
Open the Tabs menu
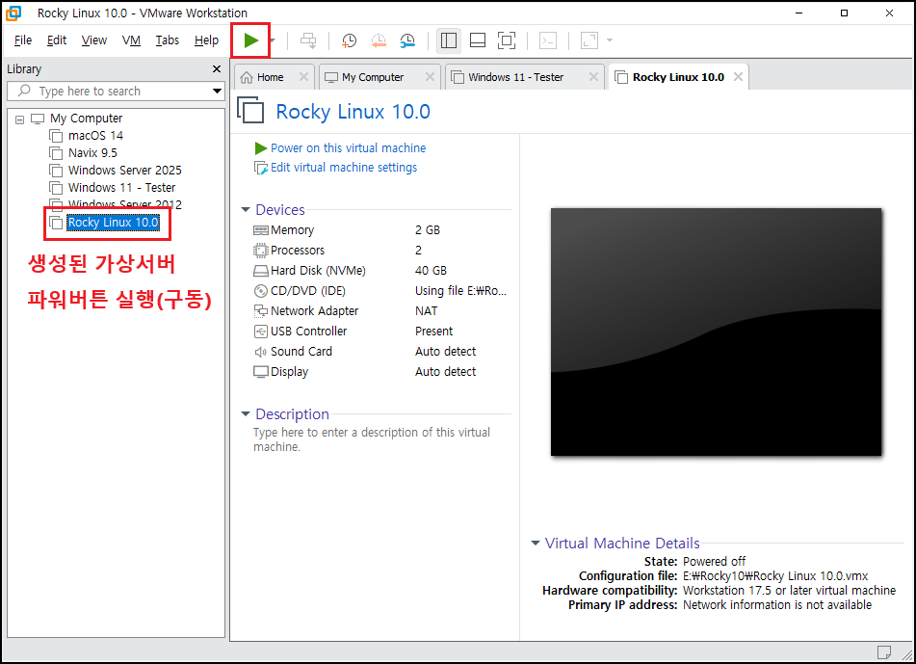point(167,40)
